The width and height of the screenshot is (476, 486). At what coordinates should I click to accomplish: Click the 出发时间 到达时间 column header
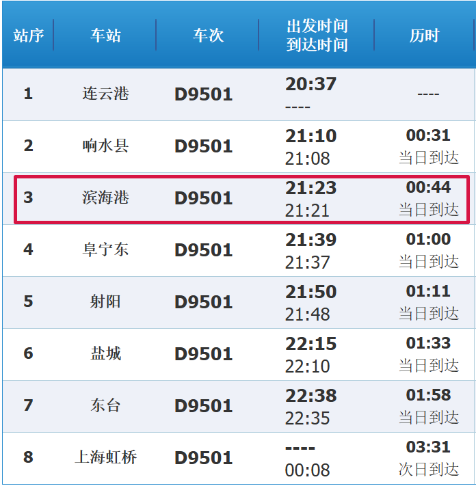click(317, 36)
